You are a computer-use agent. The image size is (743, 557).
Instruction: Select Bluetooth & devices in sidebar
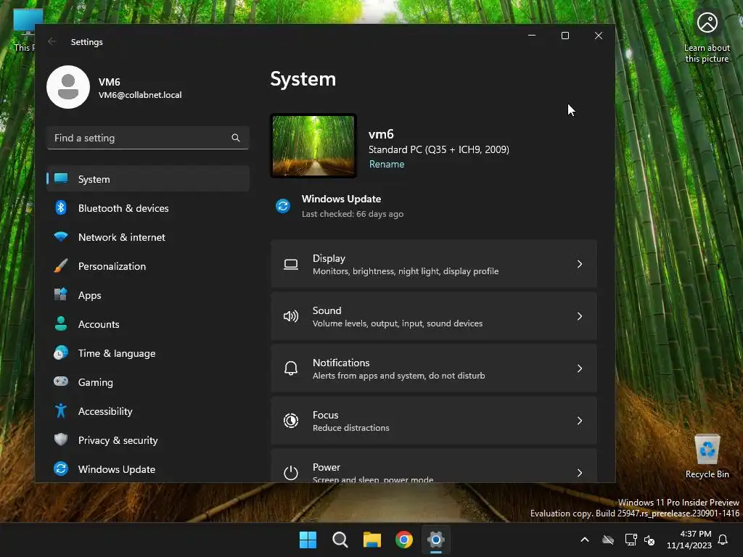(148, 208)
